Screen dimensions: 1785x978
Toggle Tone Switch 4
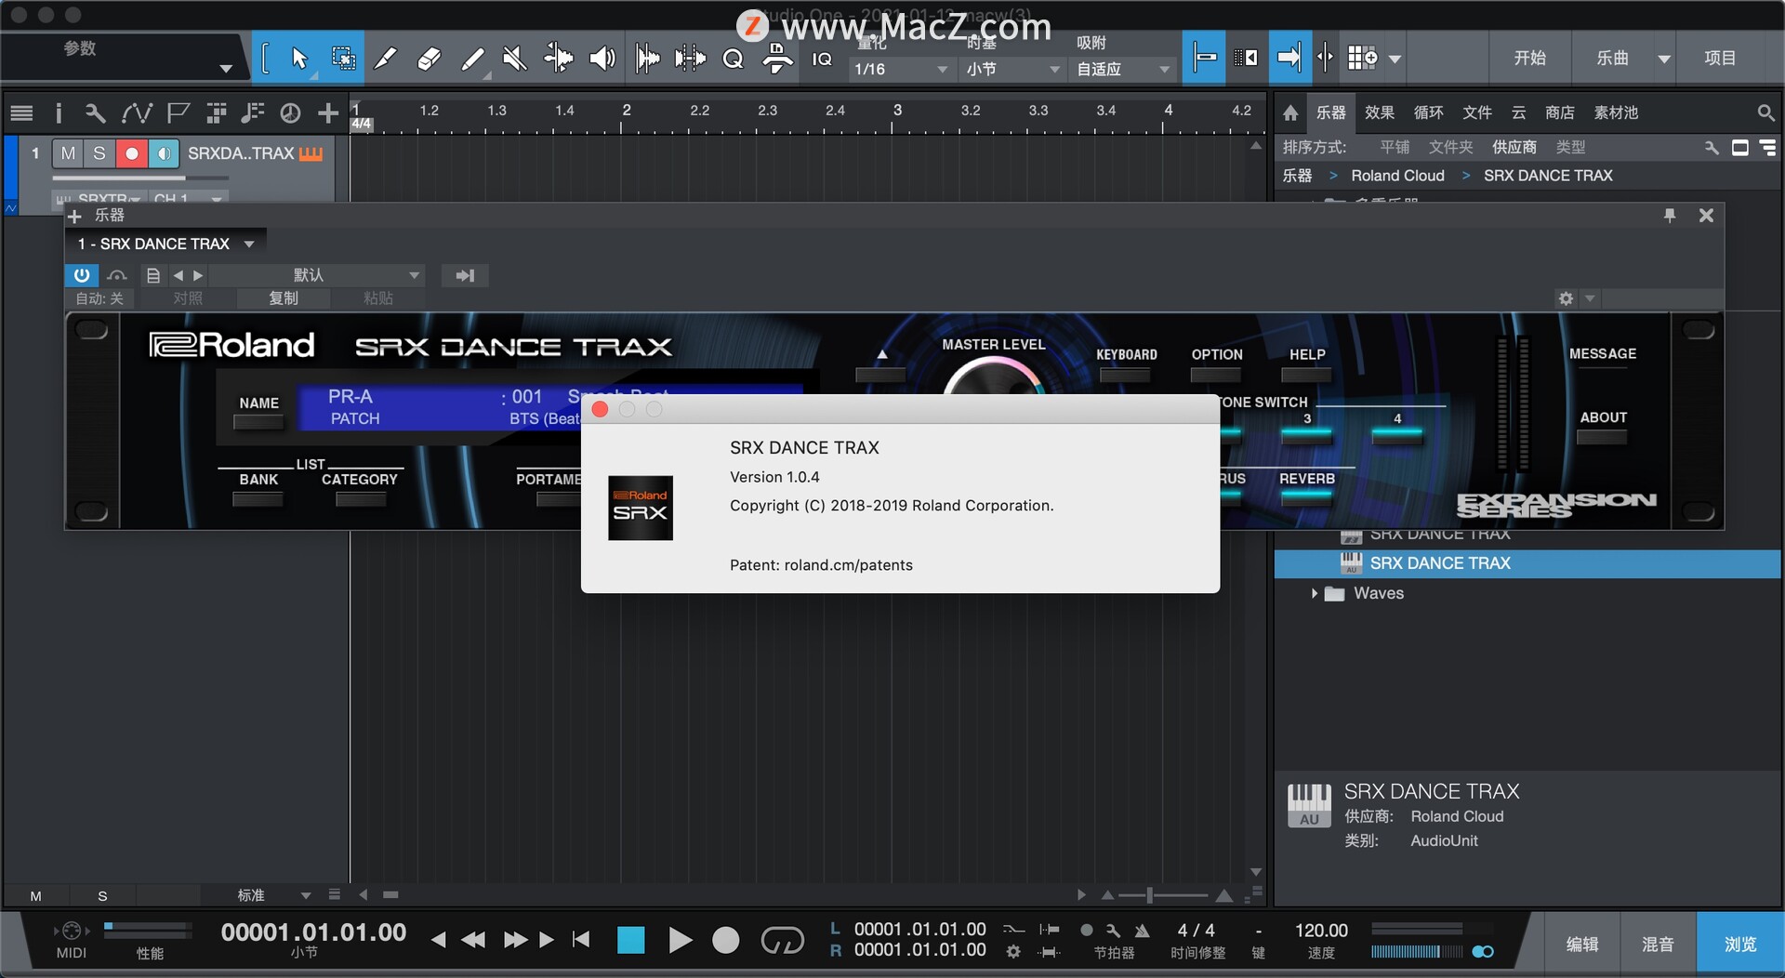point(1397,434)
